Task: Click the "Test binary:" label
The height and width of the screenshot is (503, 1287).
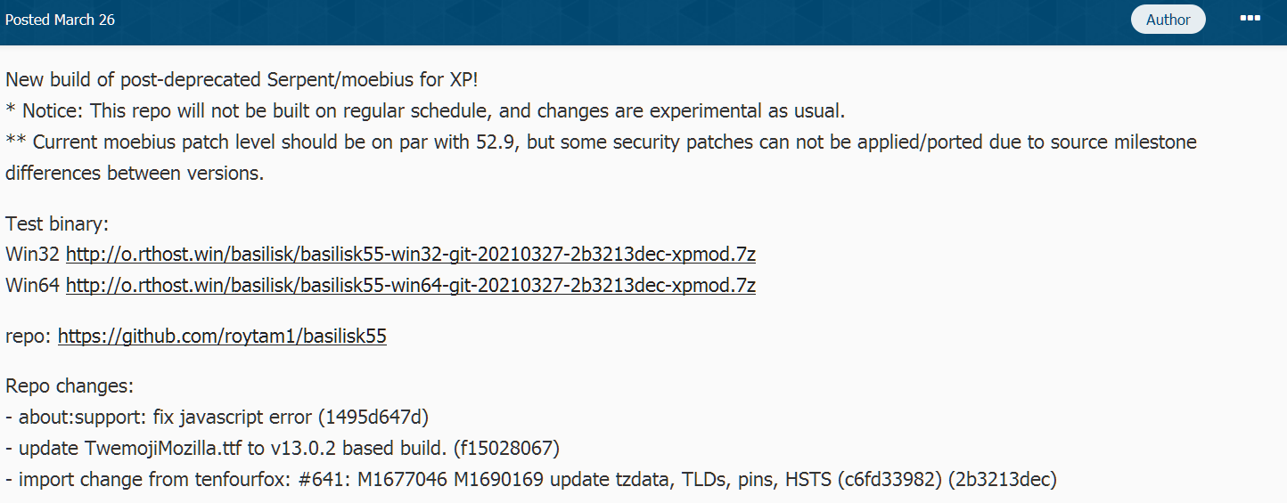Action: (x=57, y=223)
